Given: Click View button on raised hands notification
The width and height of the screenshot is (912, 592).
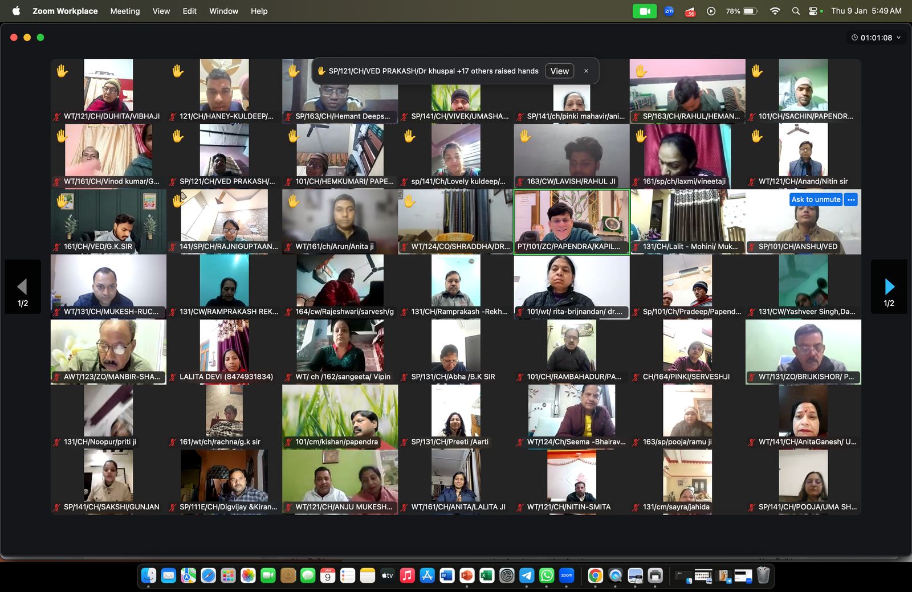Looking at the screenshot, I should [x=559, y=71].
